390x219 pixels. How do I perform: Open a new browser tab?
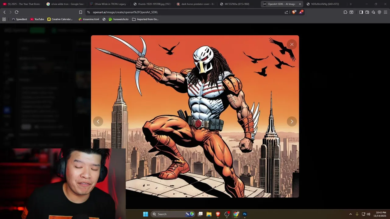click(x=351, y=4)
